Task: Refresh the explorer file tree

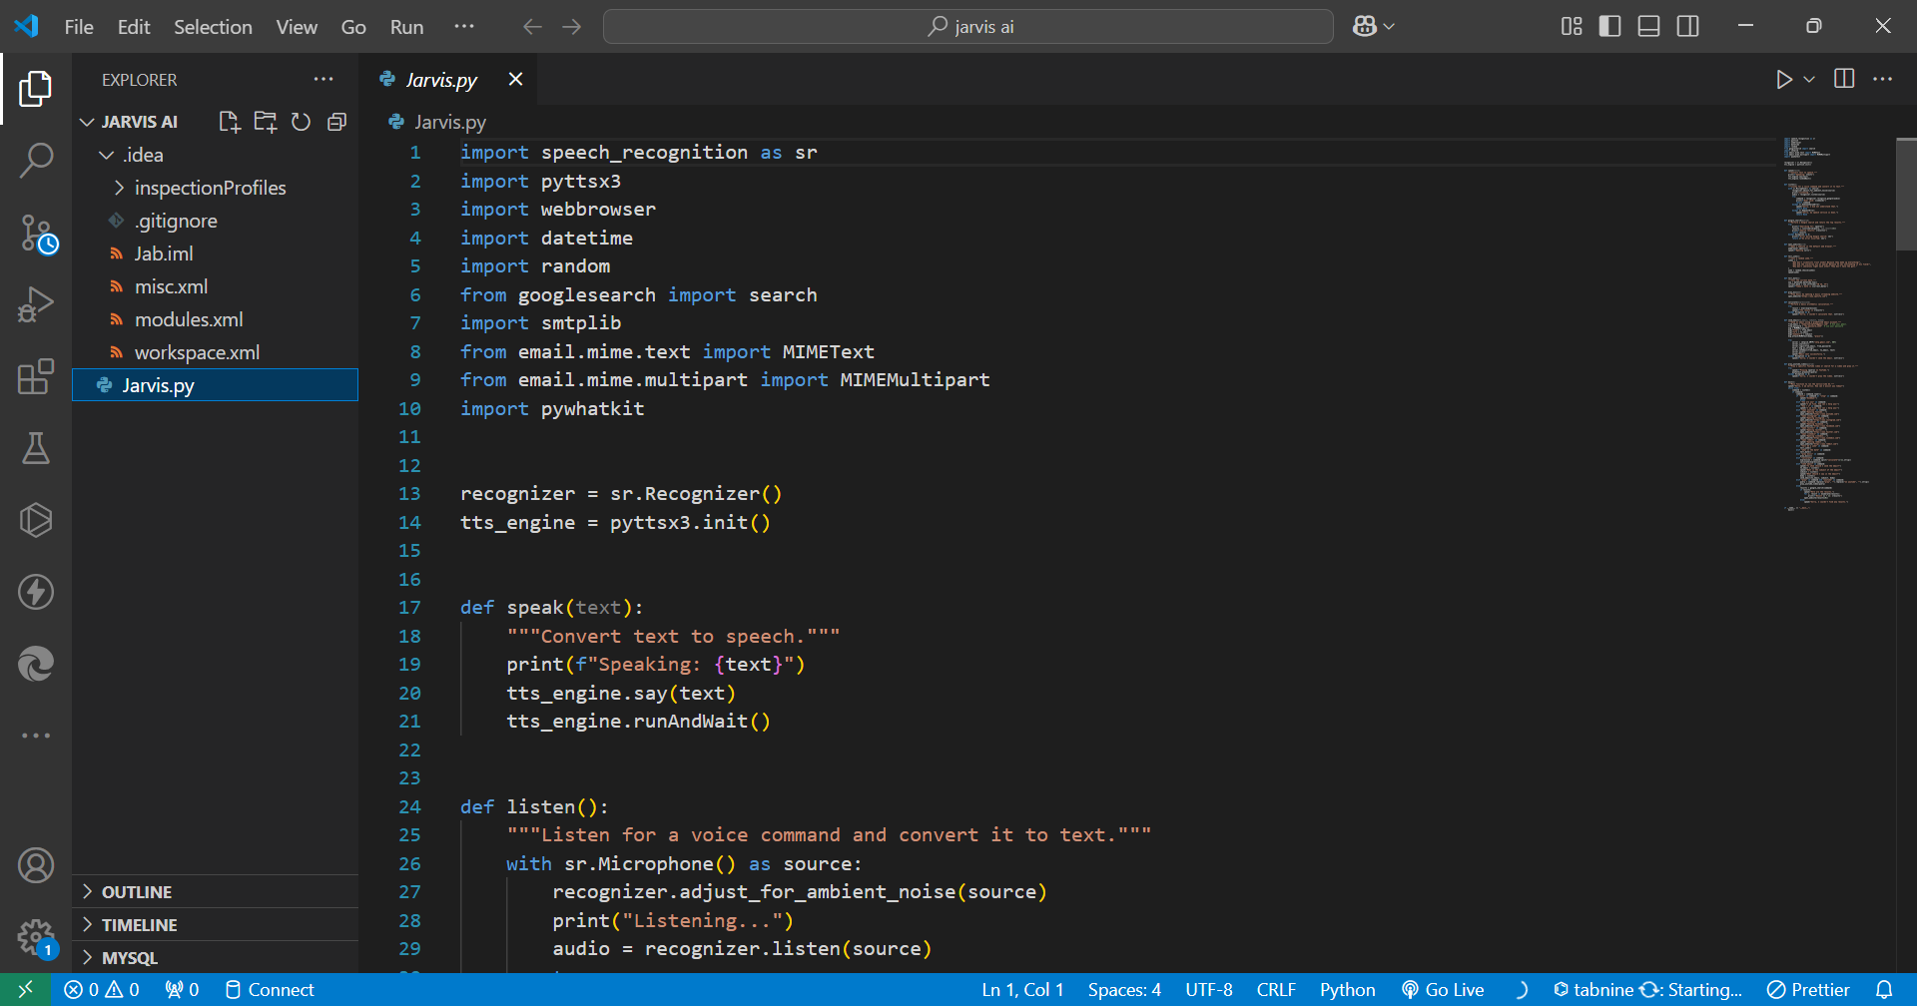Action: pyautogui.click(x=301, y=122)
